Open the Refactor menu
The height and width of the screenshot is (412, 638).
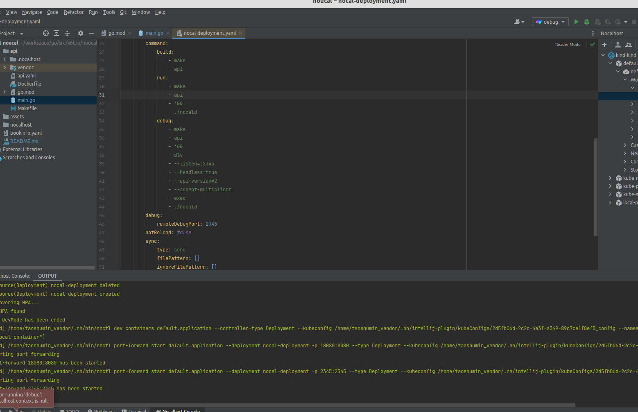click(x=74, y=12)
